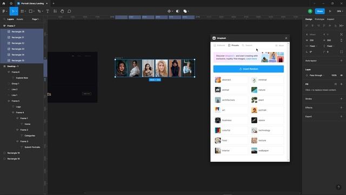Select the Move tool in toolbar

click(13, 11)
